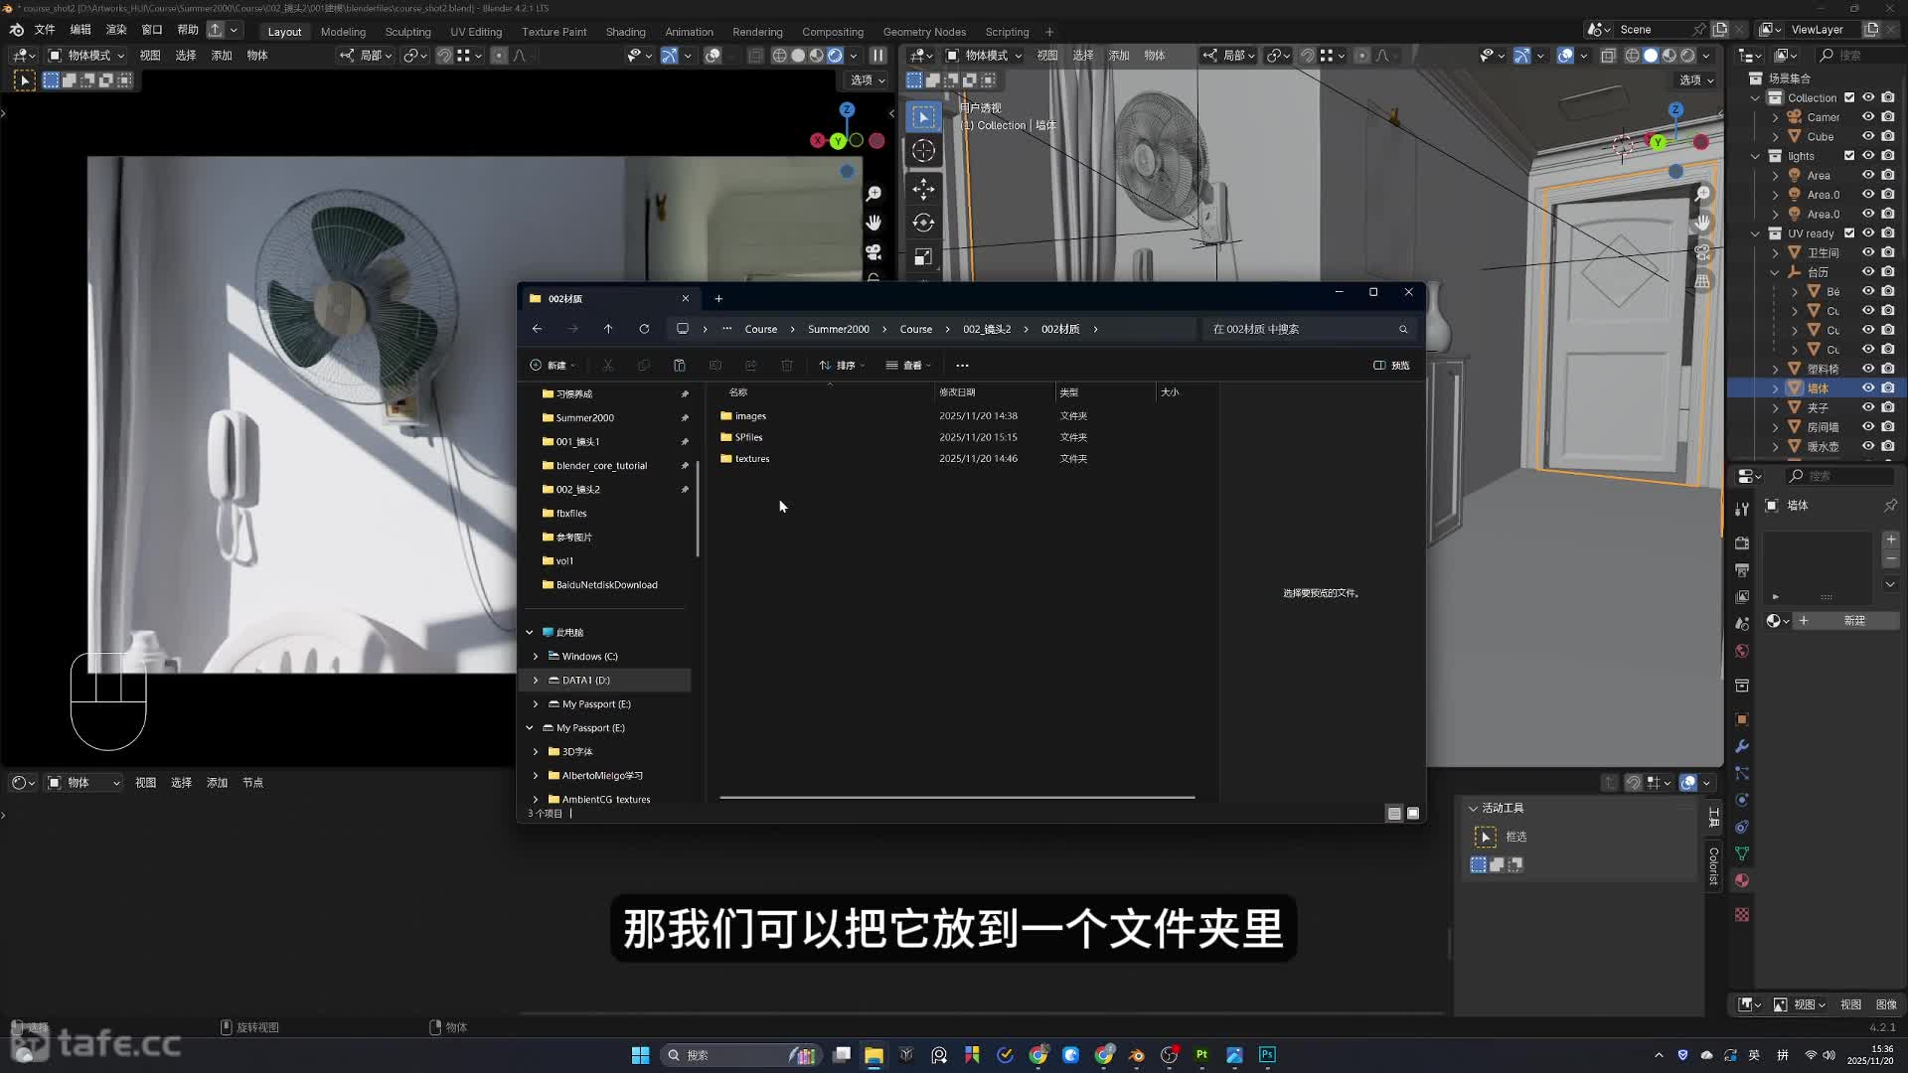Open Blender from the Windows taskbar
1908x1073 pixels.
tap(1136, 1055)
